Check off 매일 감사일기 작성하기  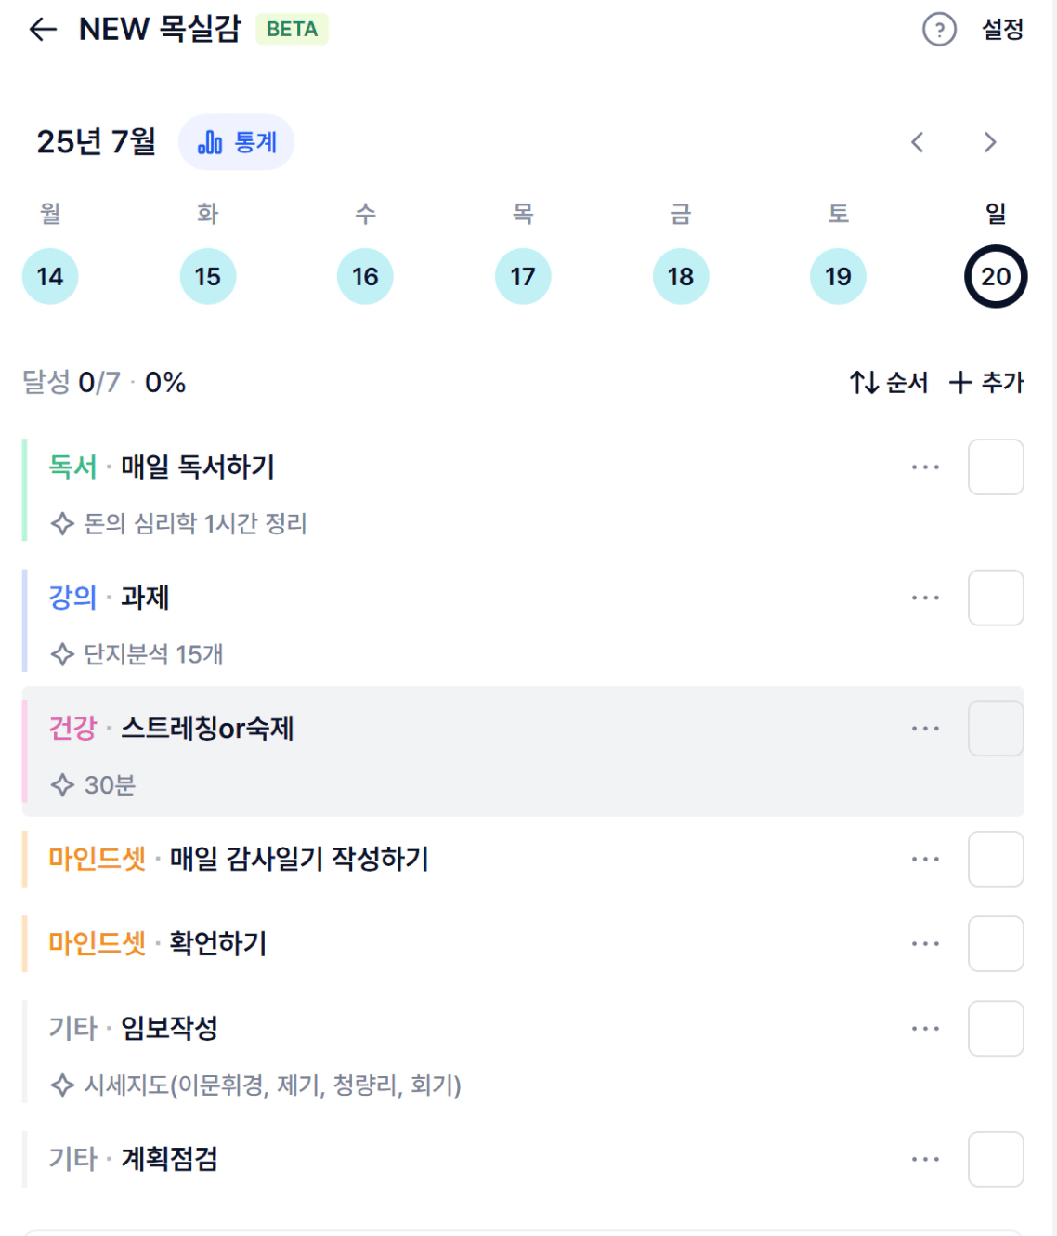click(x=996, y=860)
